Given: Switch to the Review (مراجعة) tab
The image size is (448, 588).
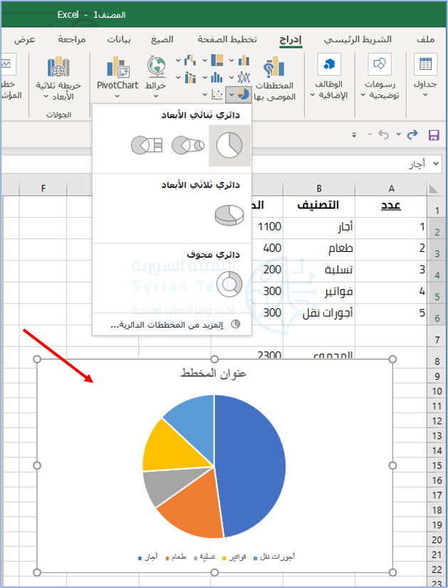Looking at the screenshot, I should point(72,39).
